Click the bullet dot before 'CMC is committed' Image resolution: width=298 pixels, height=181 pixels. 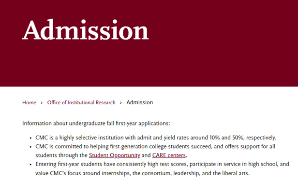[x=30, y=147]
